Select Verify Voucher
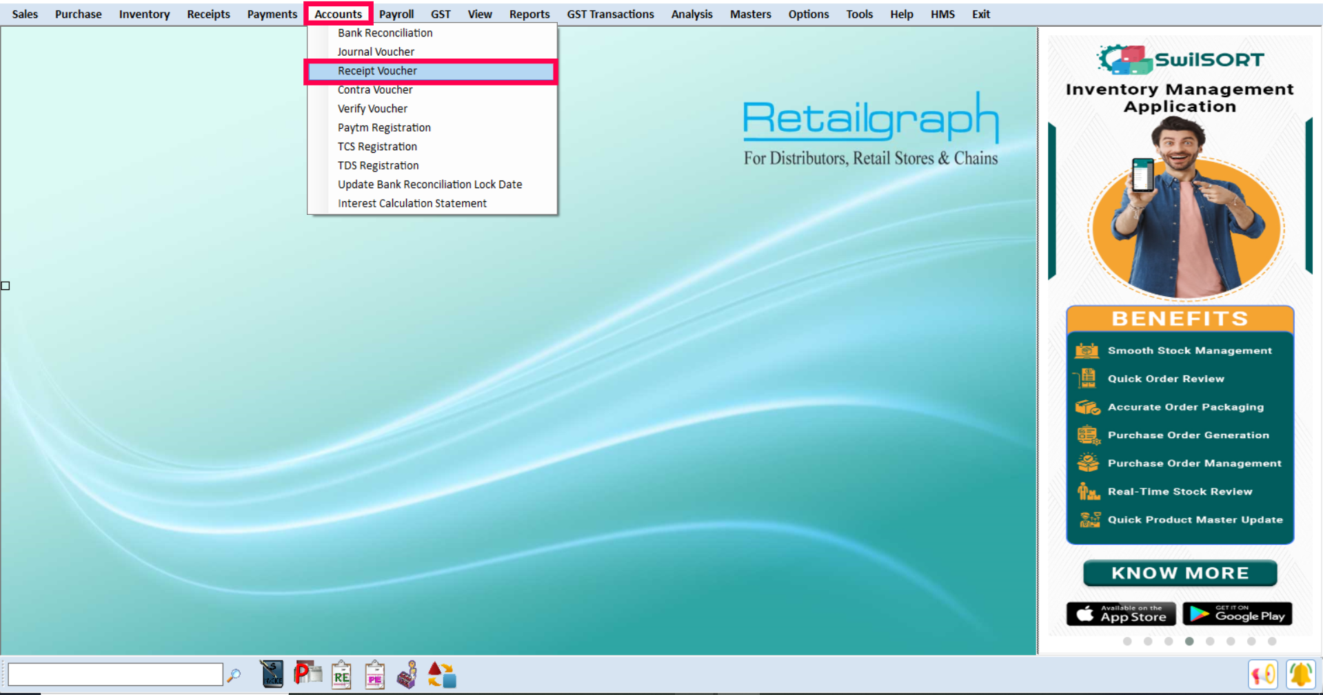 (x=432, y=109)
